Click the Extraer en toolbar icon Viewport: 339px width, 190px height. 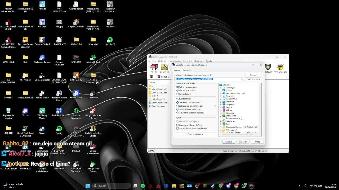click(164, 68)
